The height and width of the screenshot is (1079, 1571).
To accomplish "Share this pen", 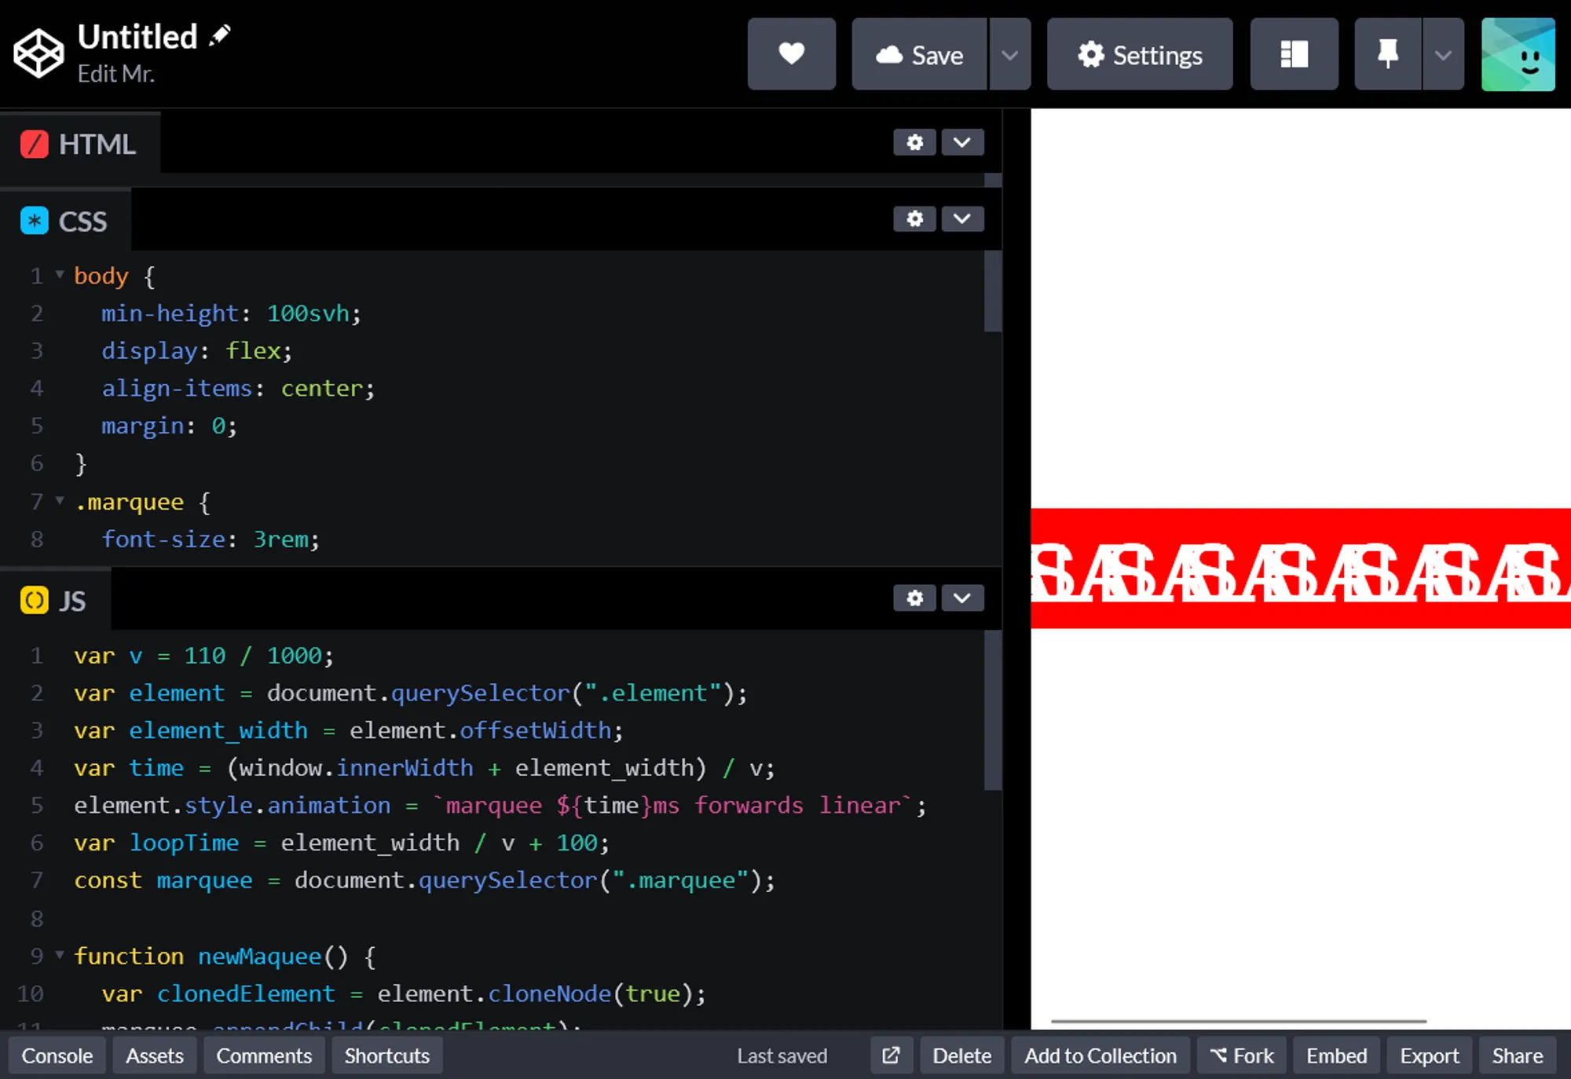I will tap(1518, 1055).
